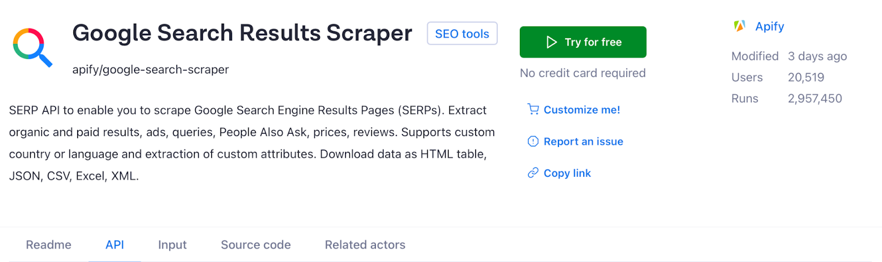Image resolution: width=882 pixels, height=262 pixels.
Task: Open the Customize me! link
Action: tap(582, 110)
